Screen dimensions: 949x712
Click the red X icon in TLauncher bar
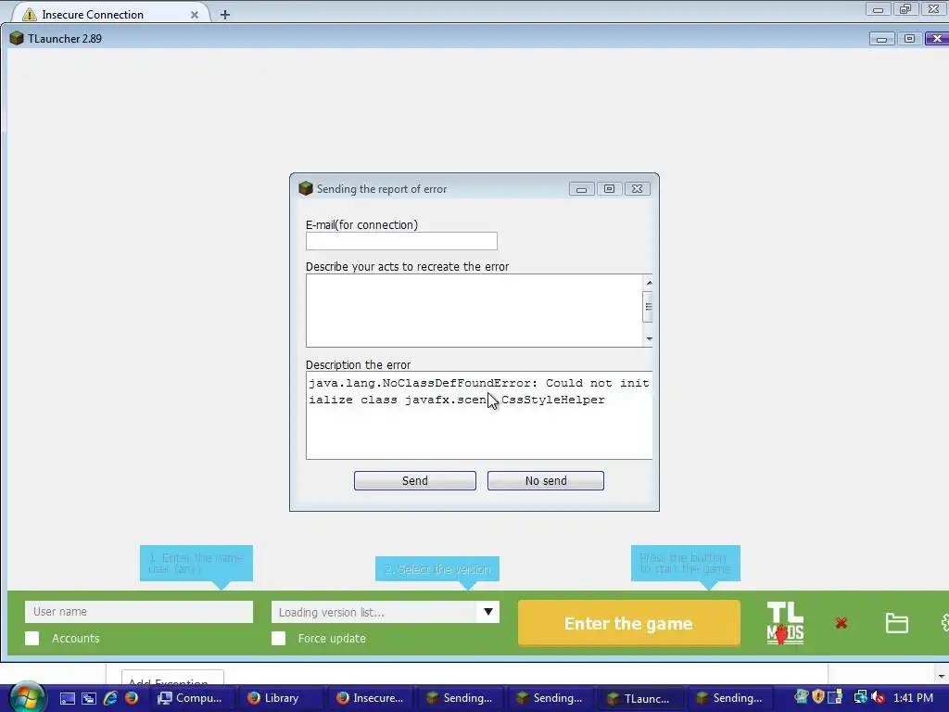coord(841,623)
